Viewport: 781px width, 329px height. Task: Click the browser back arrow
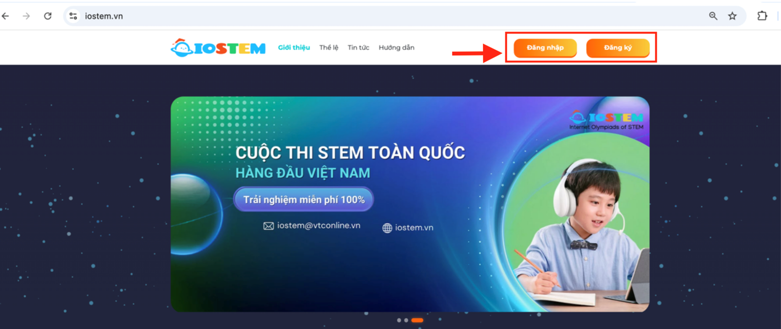click(x=5, y=16)
